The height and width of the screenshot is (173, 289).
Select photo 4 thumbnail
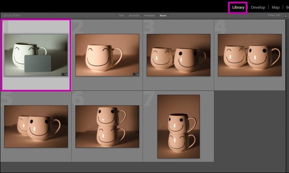click(x=250, y=55)
